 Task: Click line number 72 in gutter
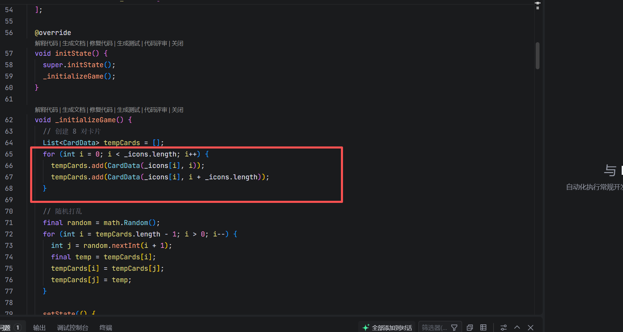point(9,234)
